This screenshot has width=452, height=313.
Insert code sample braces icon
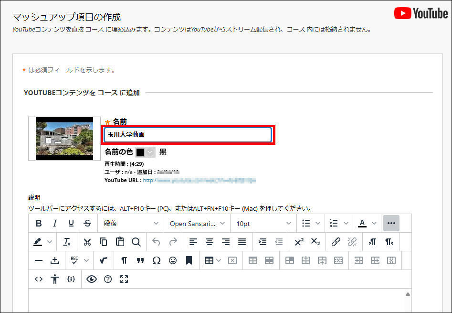tap(71, 279)
